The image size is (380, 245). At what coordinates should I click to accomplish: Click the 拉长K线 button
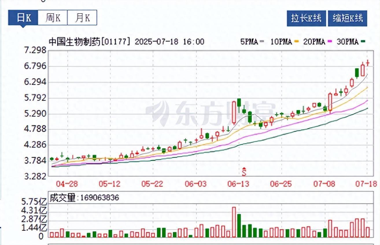click(306, 18)
